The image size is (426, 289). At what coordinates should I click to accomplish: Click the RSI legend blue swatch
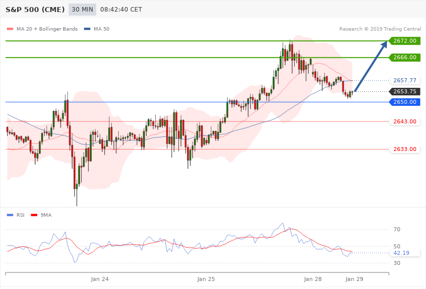click(10, 215)
